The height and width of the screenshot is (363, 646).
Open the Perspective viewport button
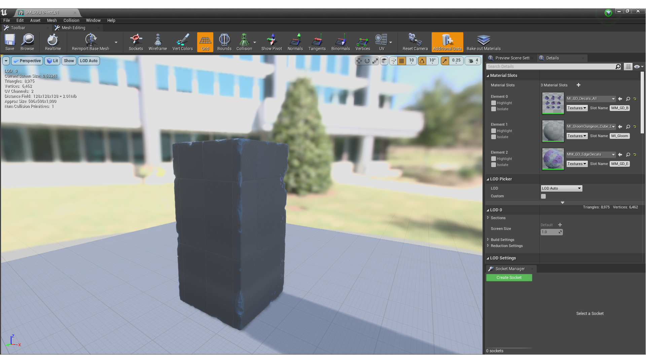tap(27, 61)
